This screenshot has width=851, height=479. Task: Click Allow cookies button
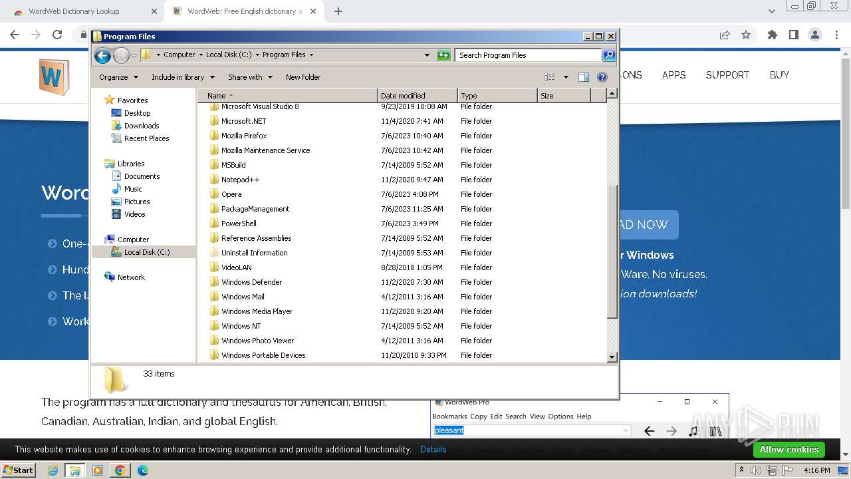click(789, 450)
